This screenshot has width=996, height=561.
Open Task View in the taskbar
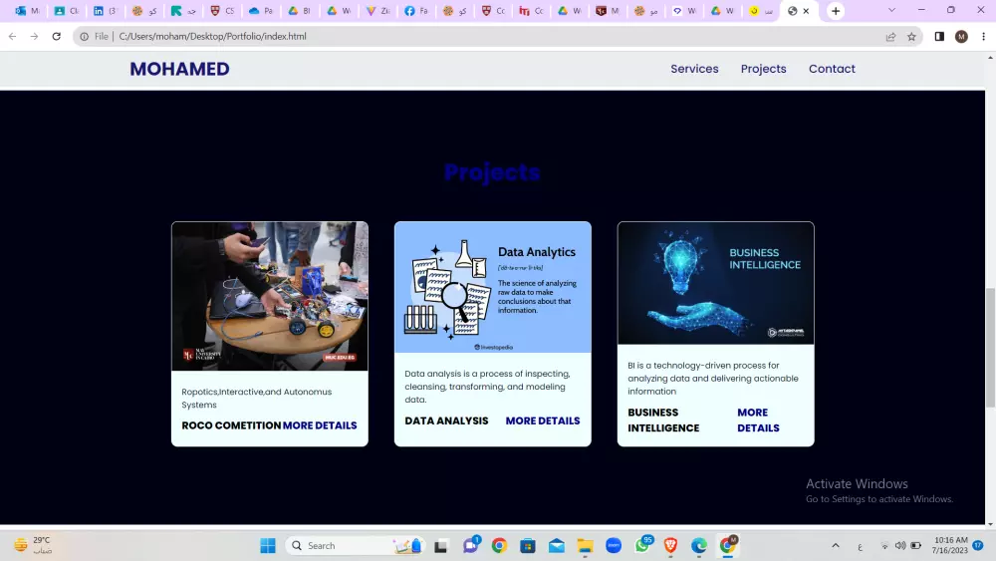[441, 545]
